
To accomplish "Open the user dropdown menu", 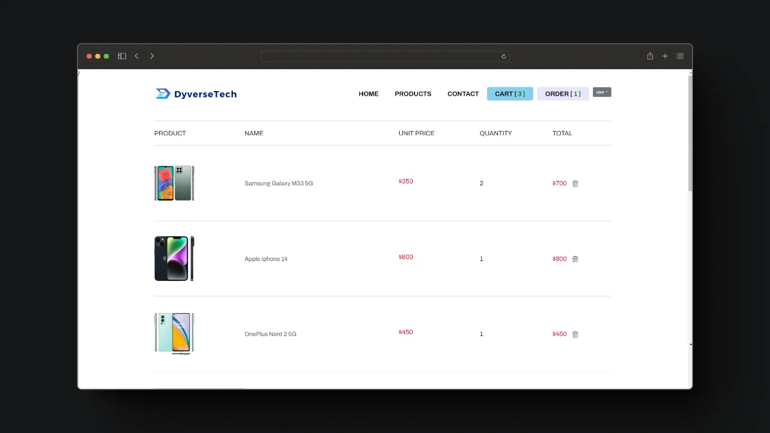I will tap(602, 92).
